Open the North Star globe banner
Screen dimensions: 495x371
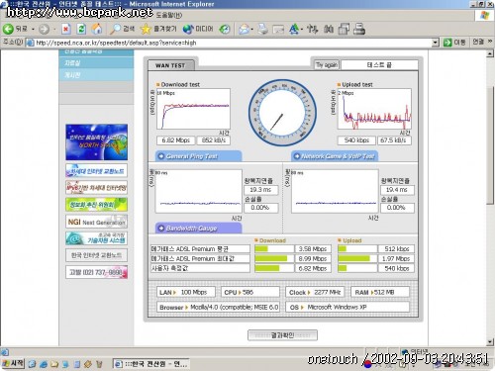coord(96,142)
